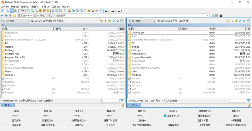
Task: Click the left panel filter input box
Action: tap(111, 101)
